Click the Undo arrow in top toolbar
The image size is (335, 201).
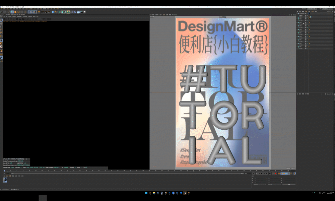[x=2, y=12]
